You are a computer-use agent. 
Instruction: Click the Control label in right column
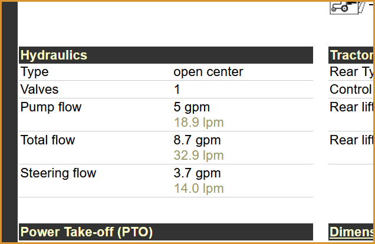351,90
